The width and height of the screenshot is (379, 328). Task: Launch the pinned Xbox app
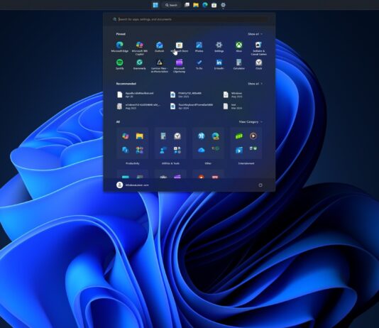[x=238, y=47]
